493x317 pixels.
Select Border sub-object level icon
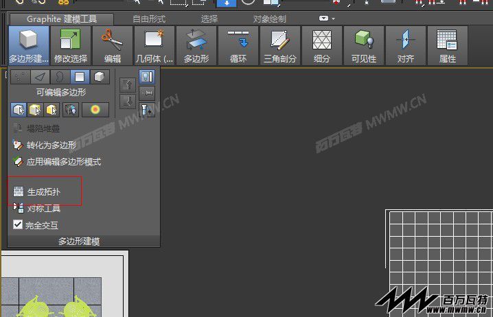tap(60, 77)
